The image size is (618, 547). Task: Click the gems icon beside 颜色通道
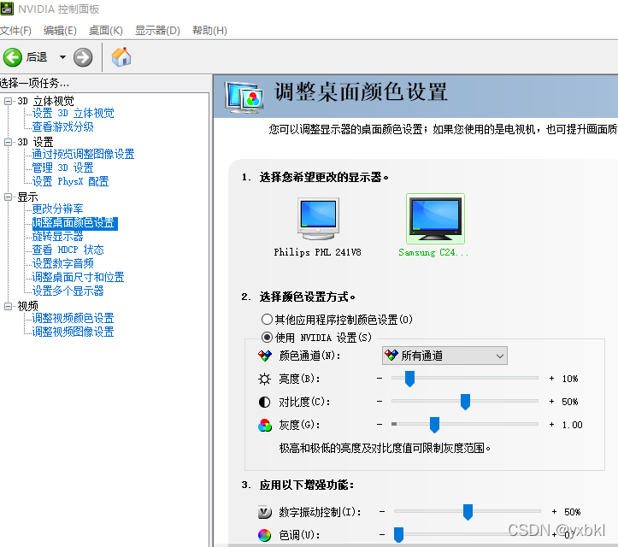coord(265,356)
